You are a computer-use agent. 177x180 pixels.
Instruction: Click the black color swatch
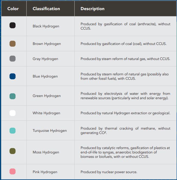[x=13, y=26]
